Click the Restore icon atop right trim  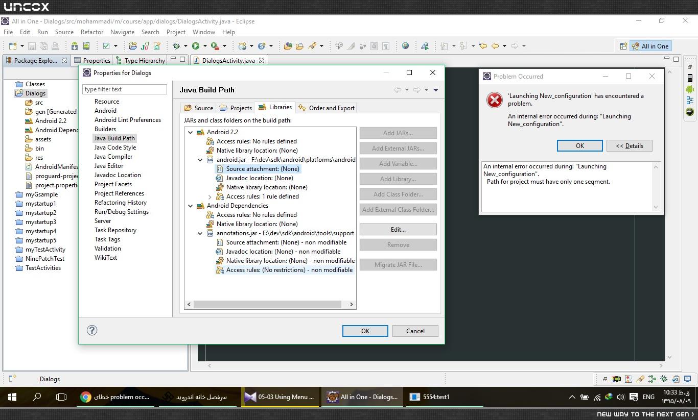[690, 67]
